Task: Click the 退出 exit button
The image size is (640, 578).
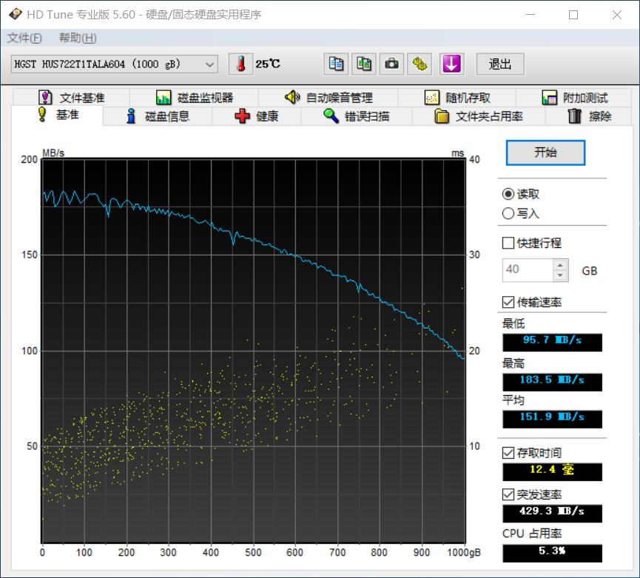Action: tap(500, 64)
